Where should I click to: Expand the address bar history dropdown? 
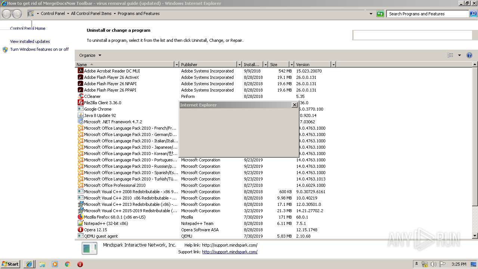click(371, 14)
